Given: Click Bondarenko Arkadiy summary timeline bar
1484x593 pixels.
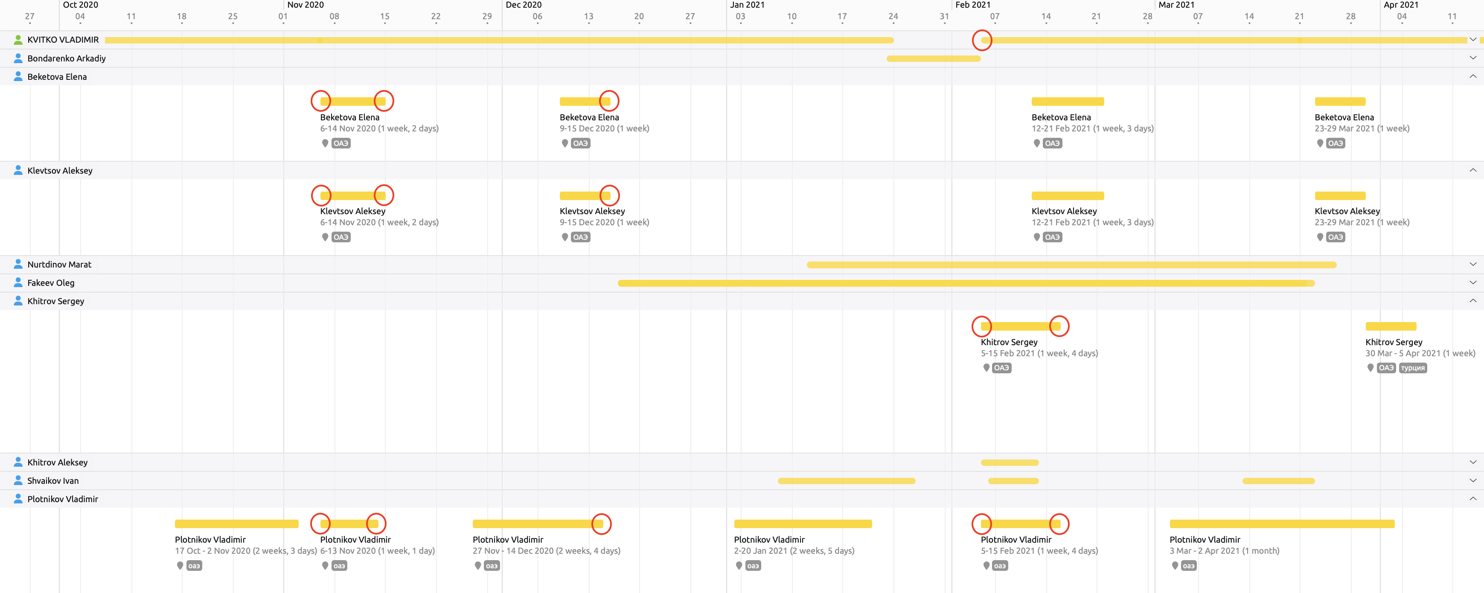Looking at the screenshot, I should pyautogui.click(x=933, y=59).
